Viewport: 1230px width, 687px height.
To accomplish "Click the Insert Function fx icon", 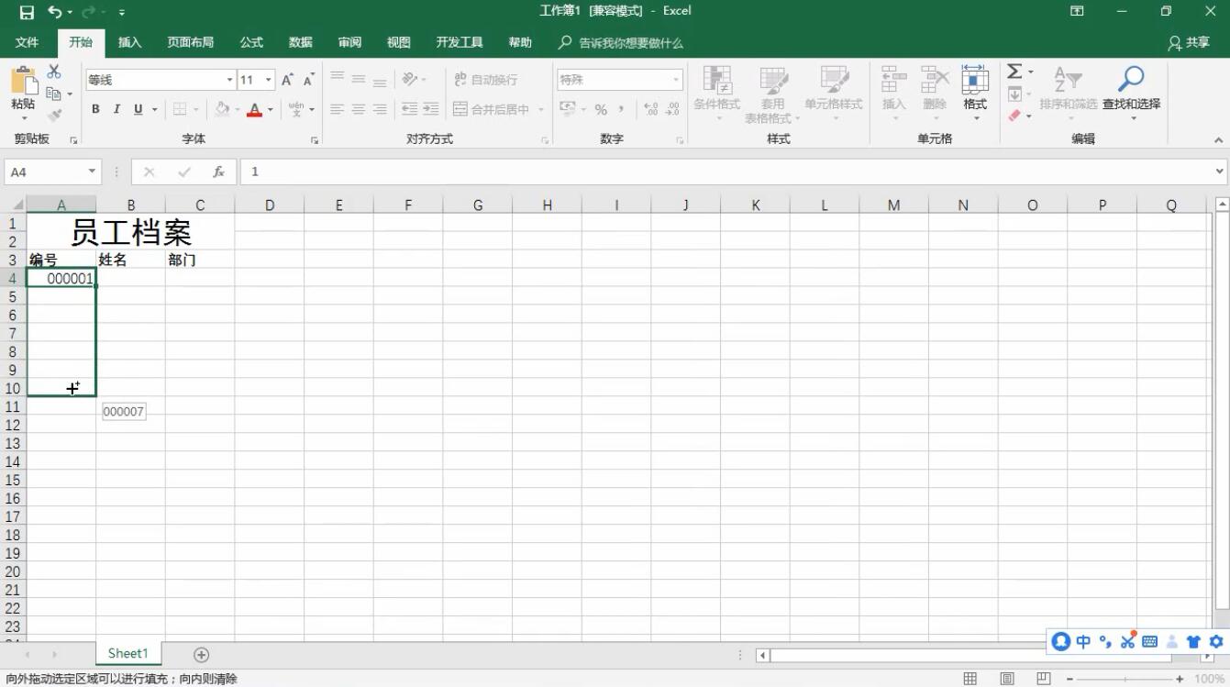I will pyautogui.click(x=218, y=172).
